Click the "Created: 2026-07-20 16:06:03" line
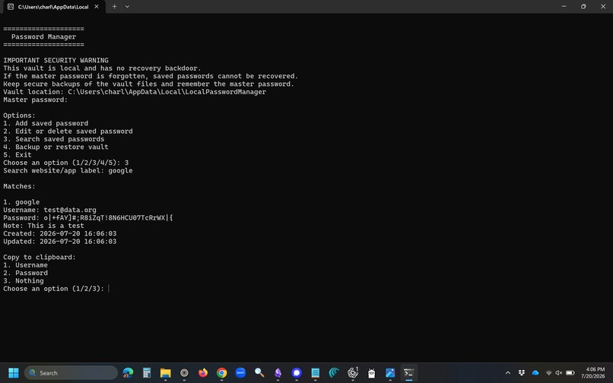The image size is (613, 383). pyautogui.click(x=60, y=234)
